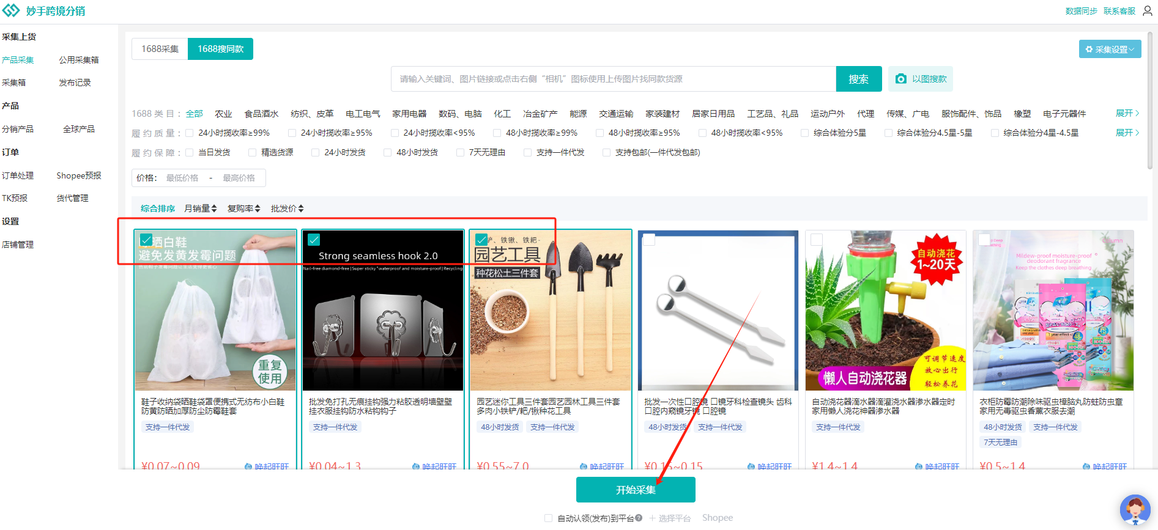Open 分销产品 menu item

point(18,129)
